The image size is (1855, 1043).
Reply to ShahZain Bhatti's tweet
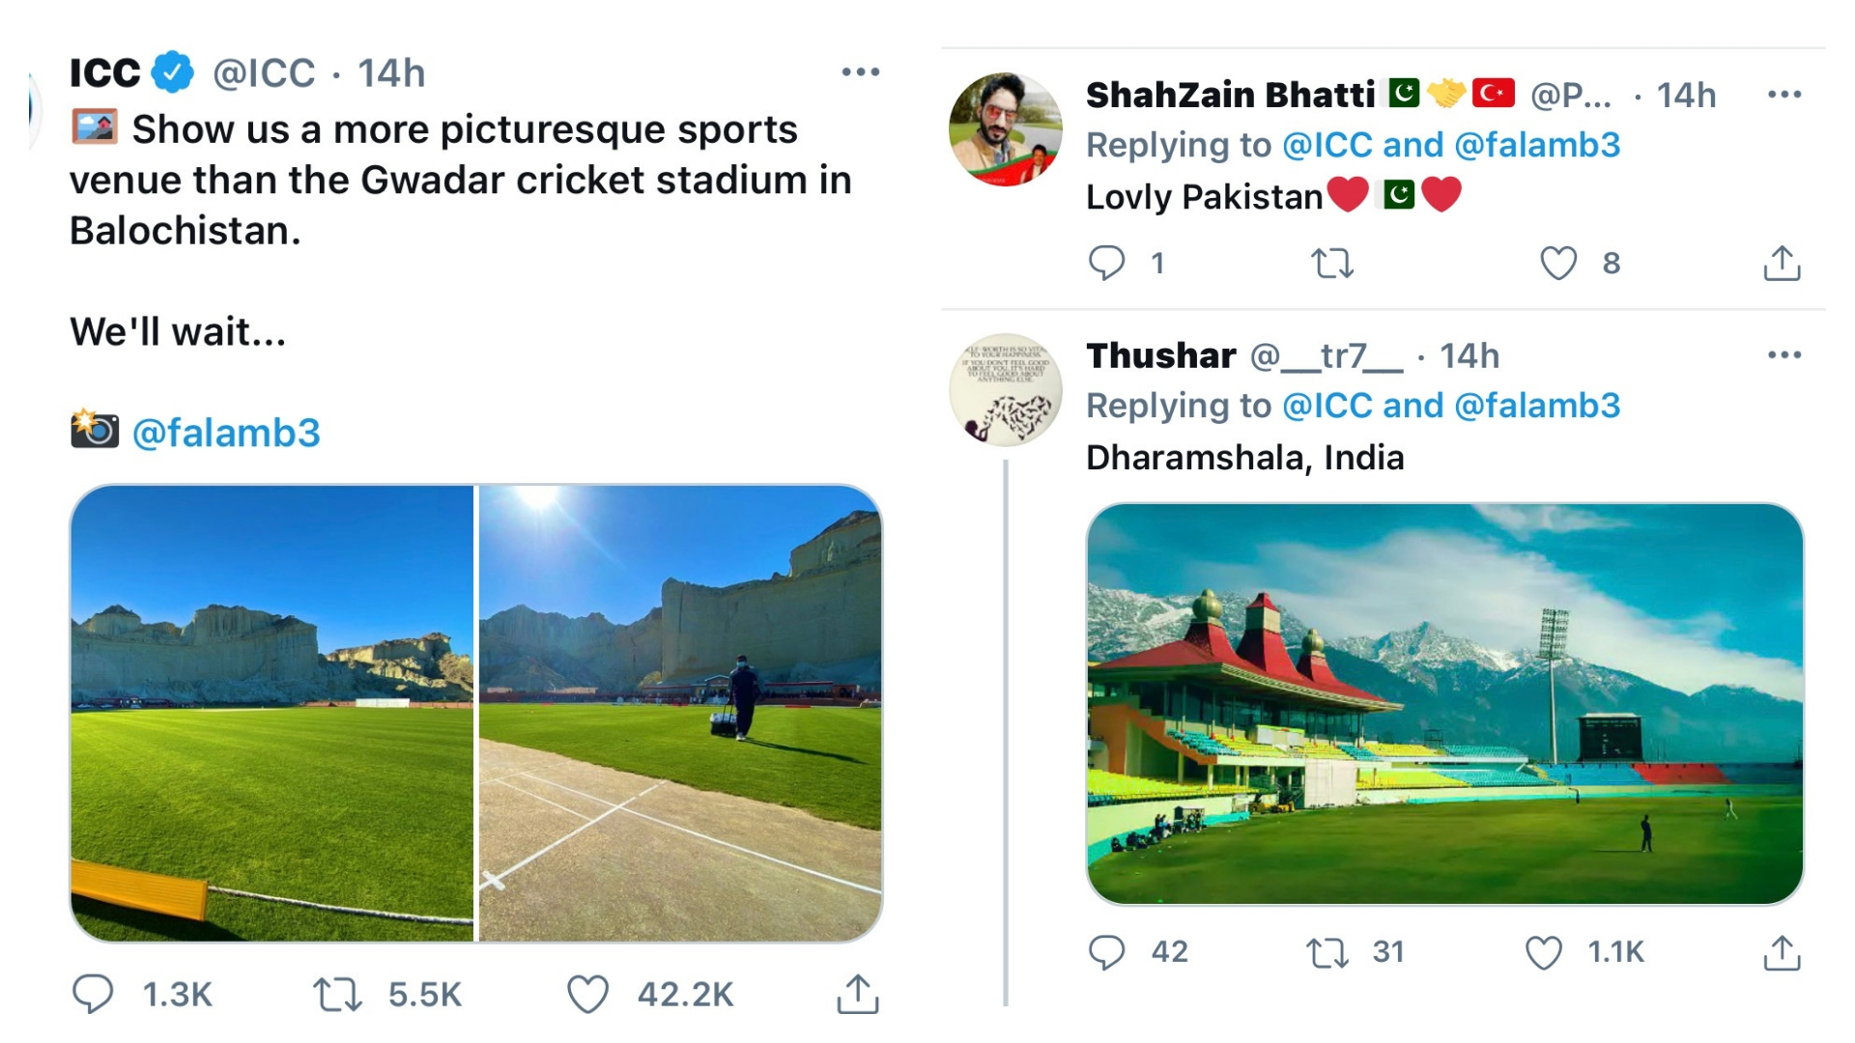[x=1107, y=263]
